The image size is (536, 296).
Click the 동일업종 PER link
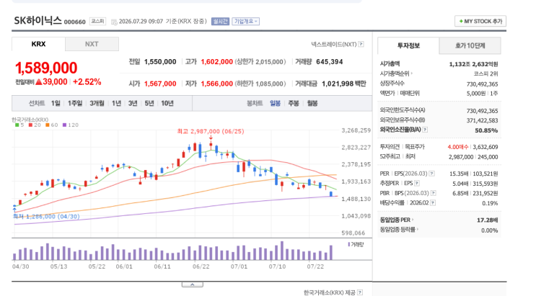click(395, 220)
